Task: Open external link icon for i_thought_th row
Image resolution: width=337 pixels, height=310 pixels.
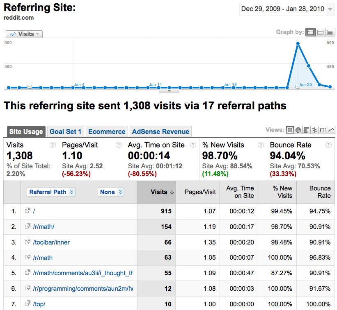Action: click(28, 272)
